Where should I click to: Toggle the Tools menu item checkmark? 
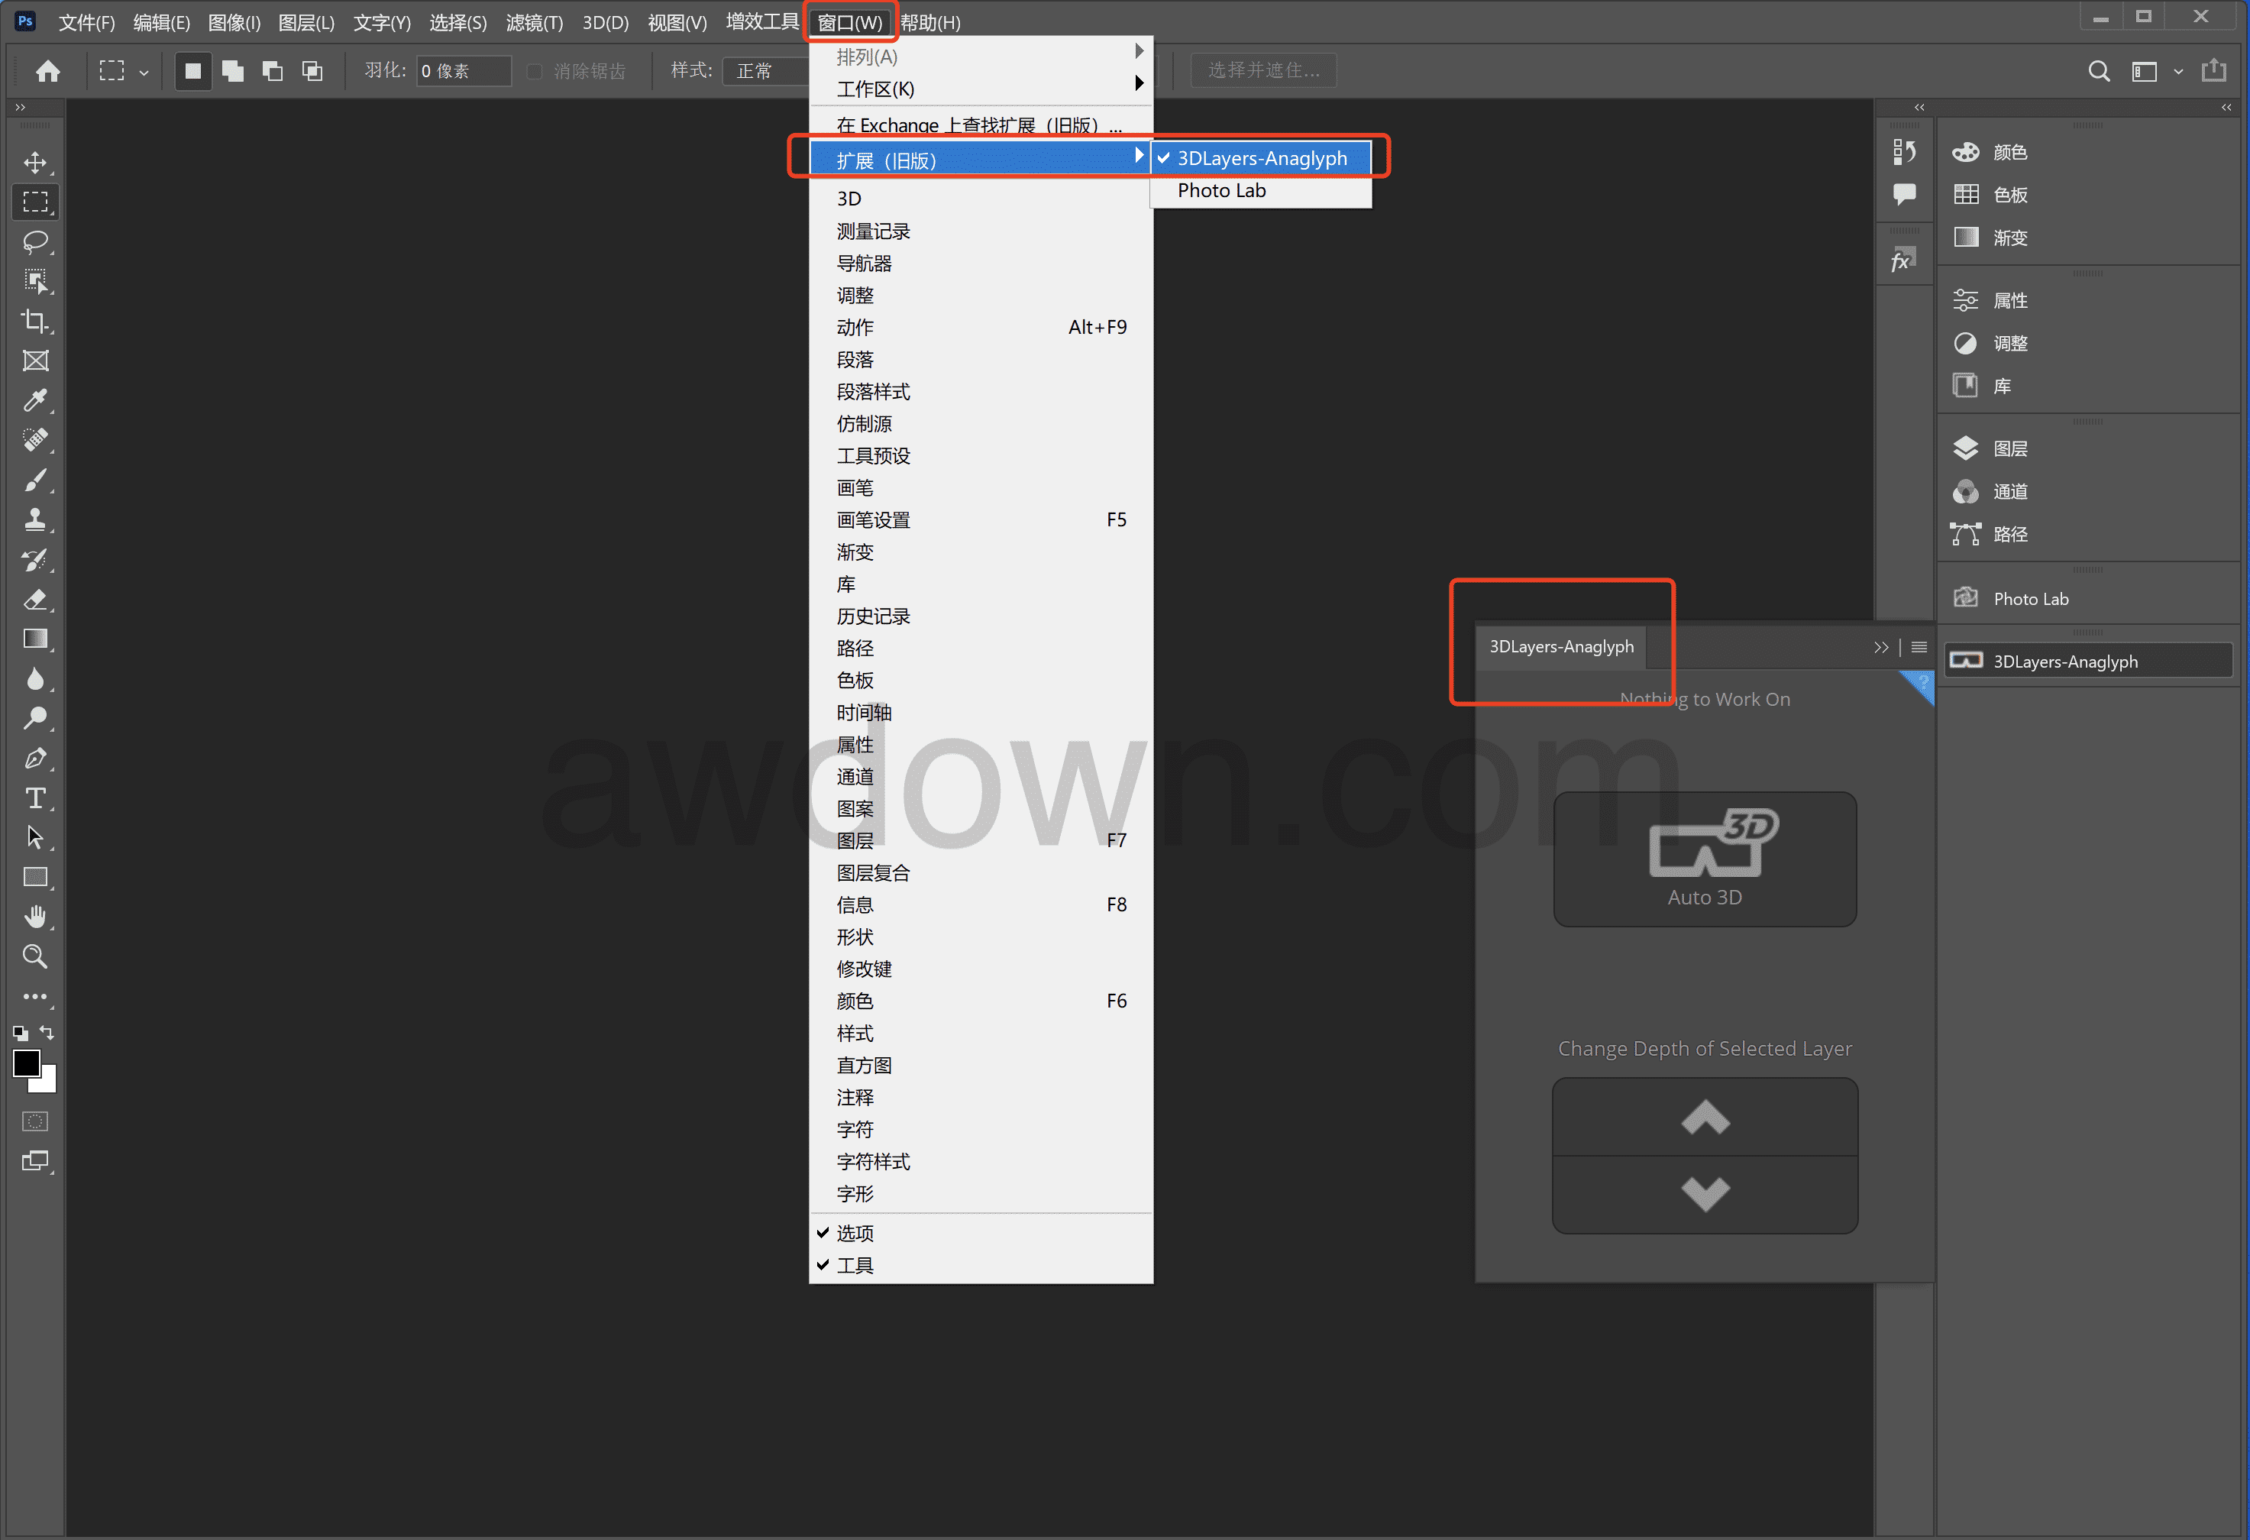tap(855, 1265)
